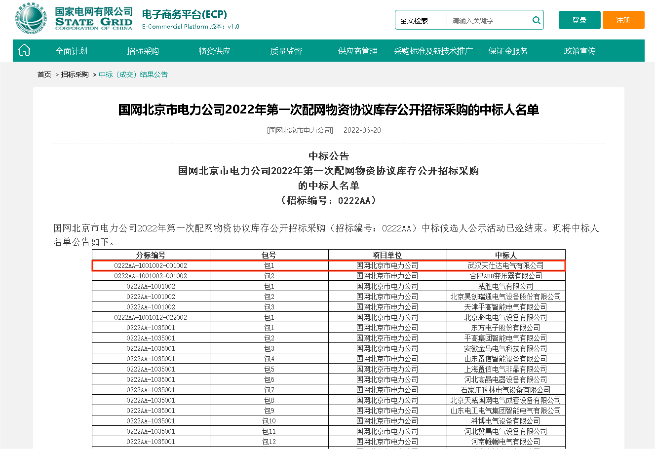Select cell 安徽金马电气科技有限公司
Viewport: 655px width, 449px height.
coord(506,348)
